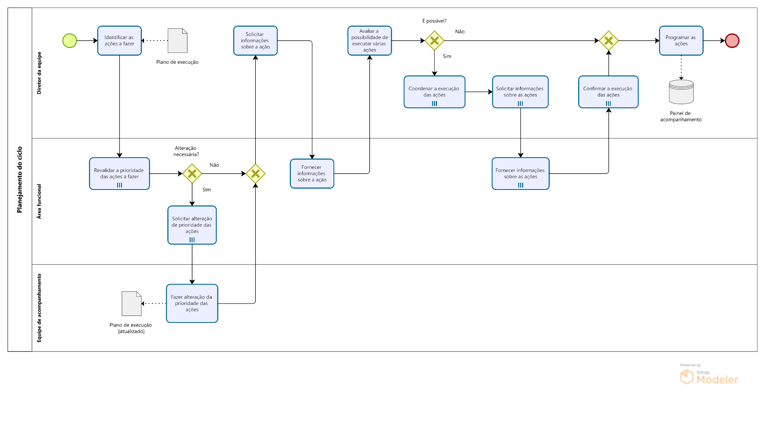This screenshot has width=765, height=422.
Task: Select the 'Plano de execução' document icon
Action: 177,41
